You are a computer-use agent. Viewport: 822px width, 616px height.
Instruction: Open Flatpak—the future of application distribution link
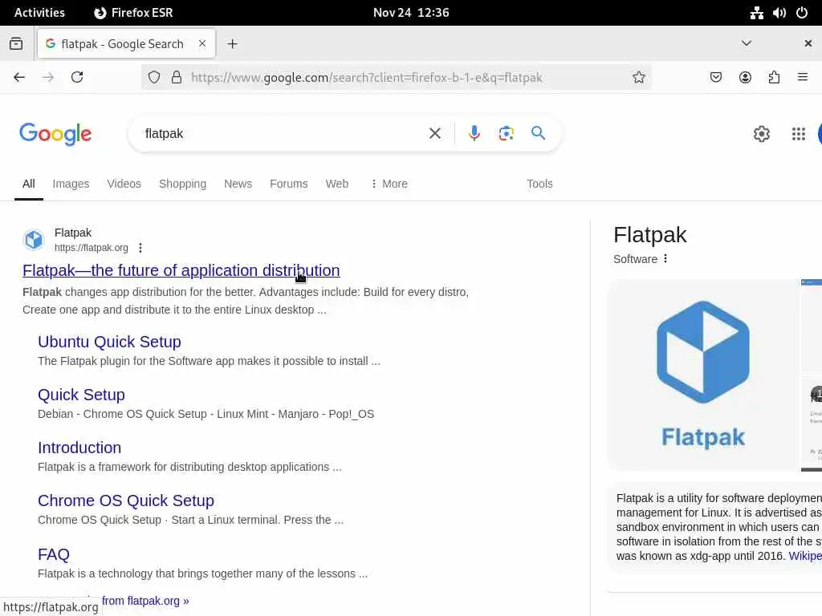pyautogui.click(x=181, y=270)
